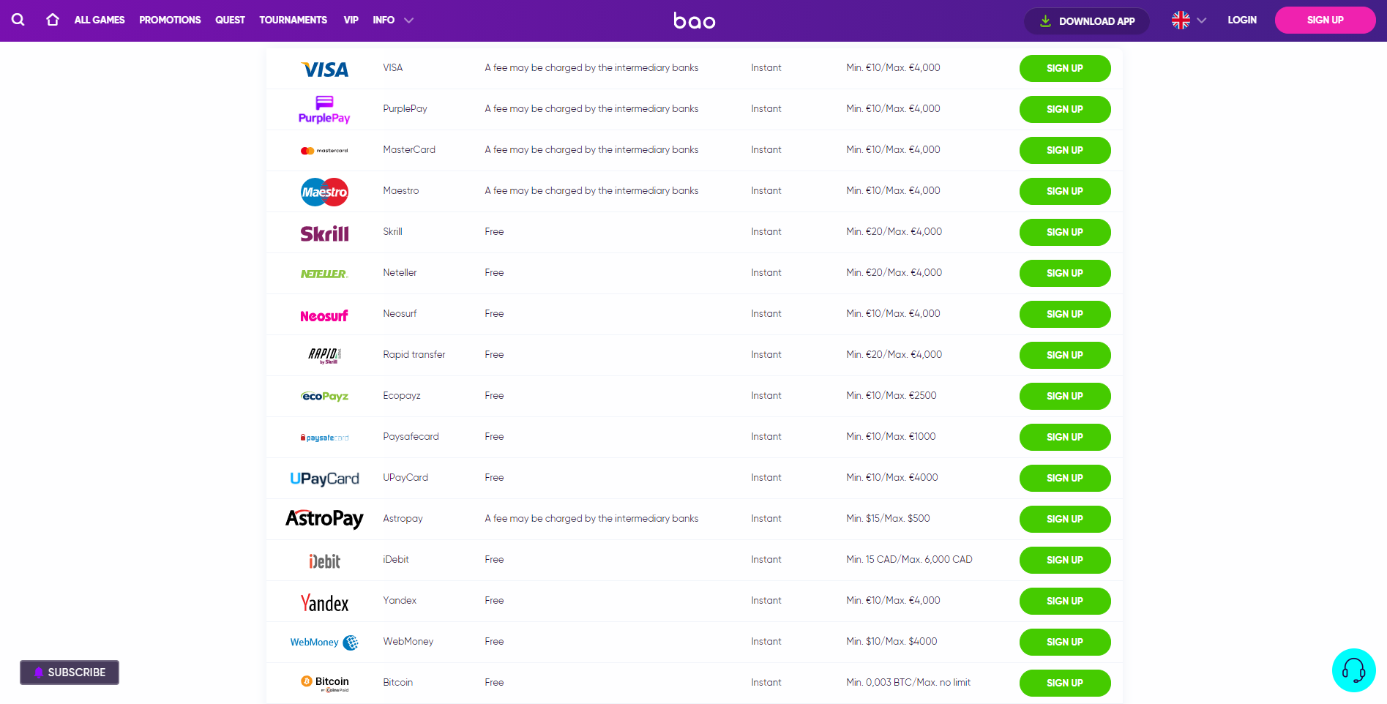
Task: Click the Skrill logo
Action: click(x=324, y=233)
